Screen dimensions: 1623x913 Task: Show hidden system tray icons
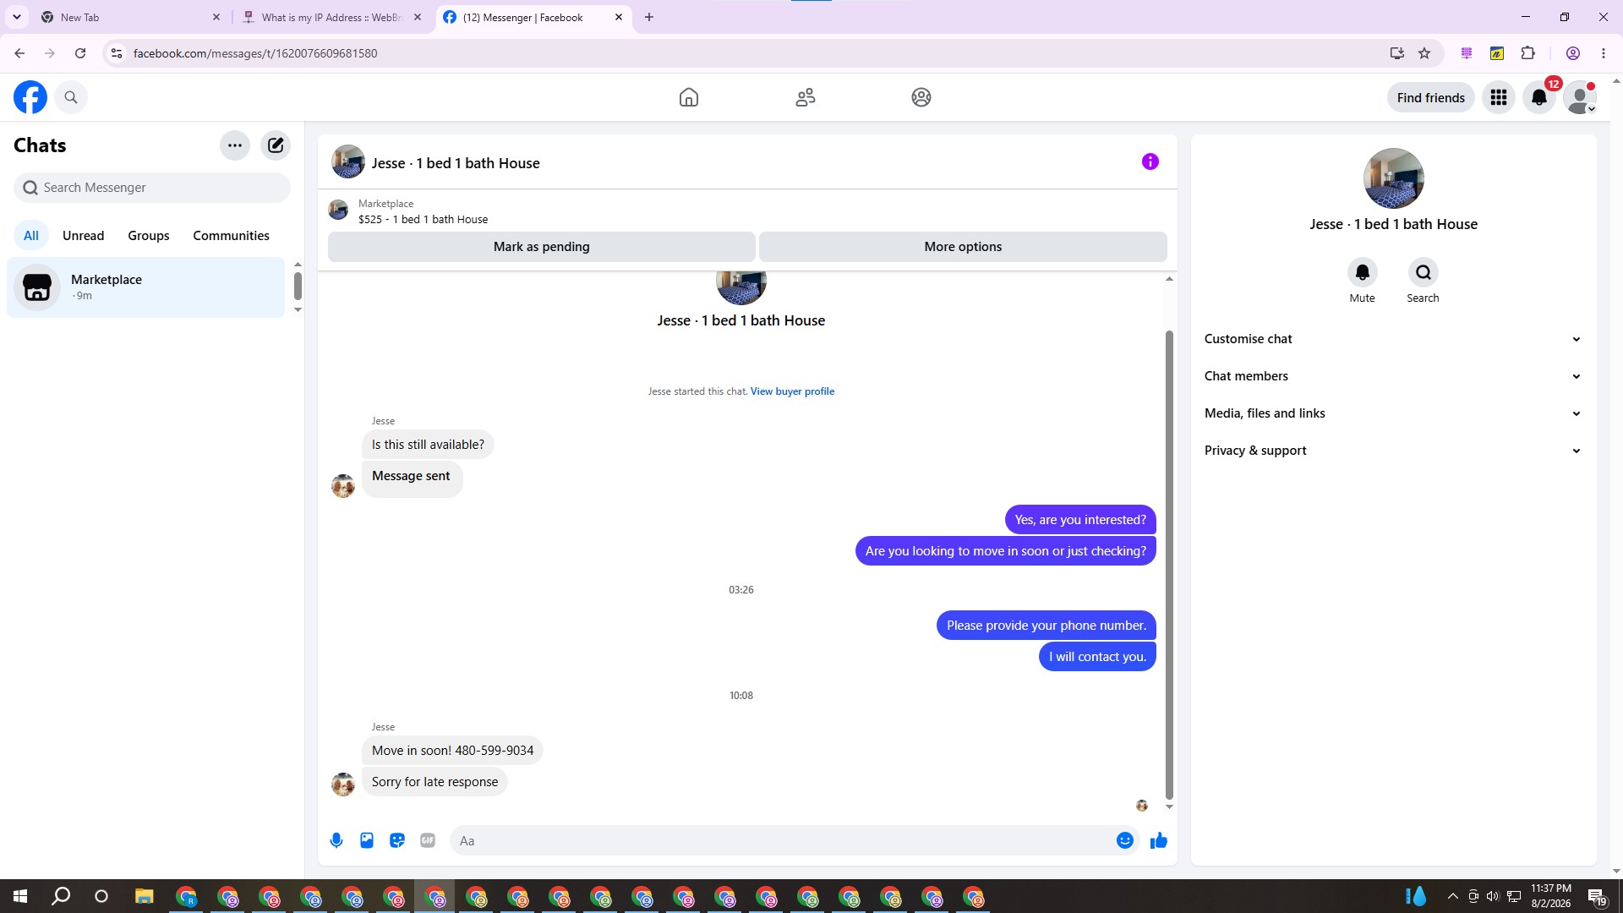1452,896
